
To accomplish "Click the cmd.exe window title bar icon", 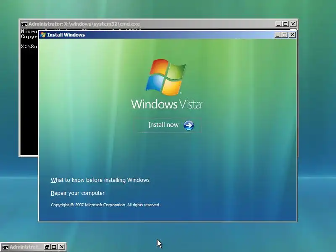I will 24,24.
